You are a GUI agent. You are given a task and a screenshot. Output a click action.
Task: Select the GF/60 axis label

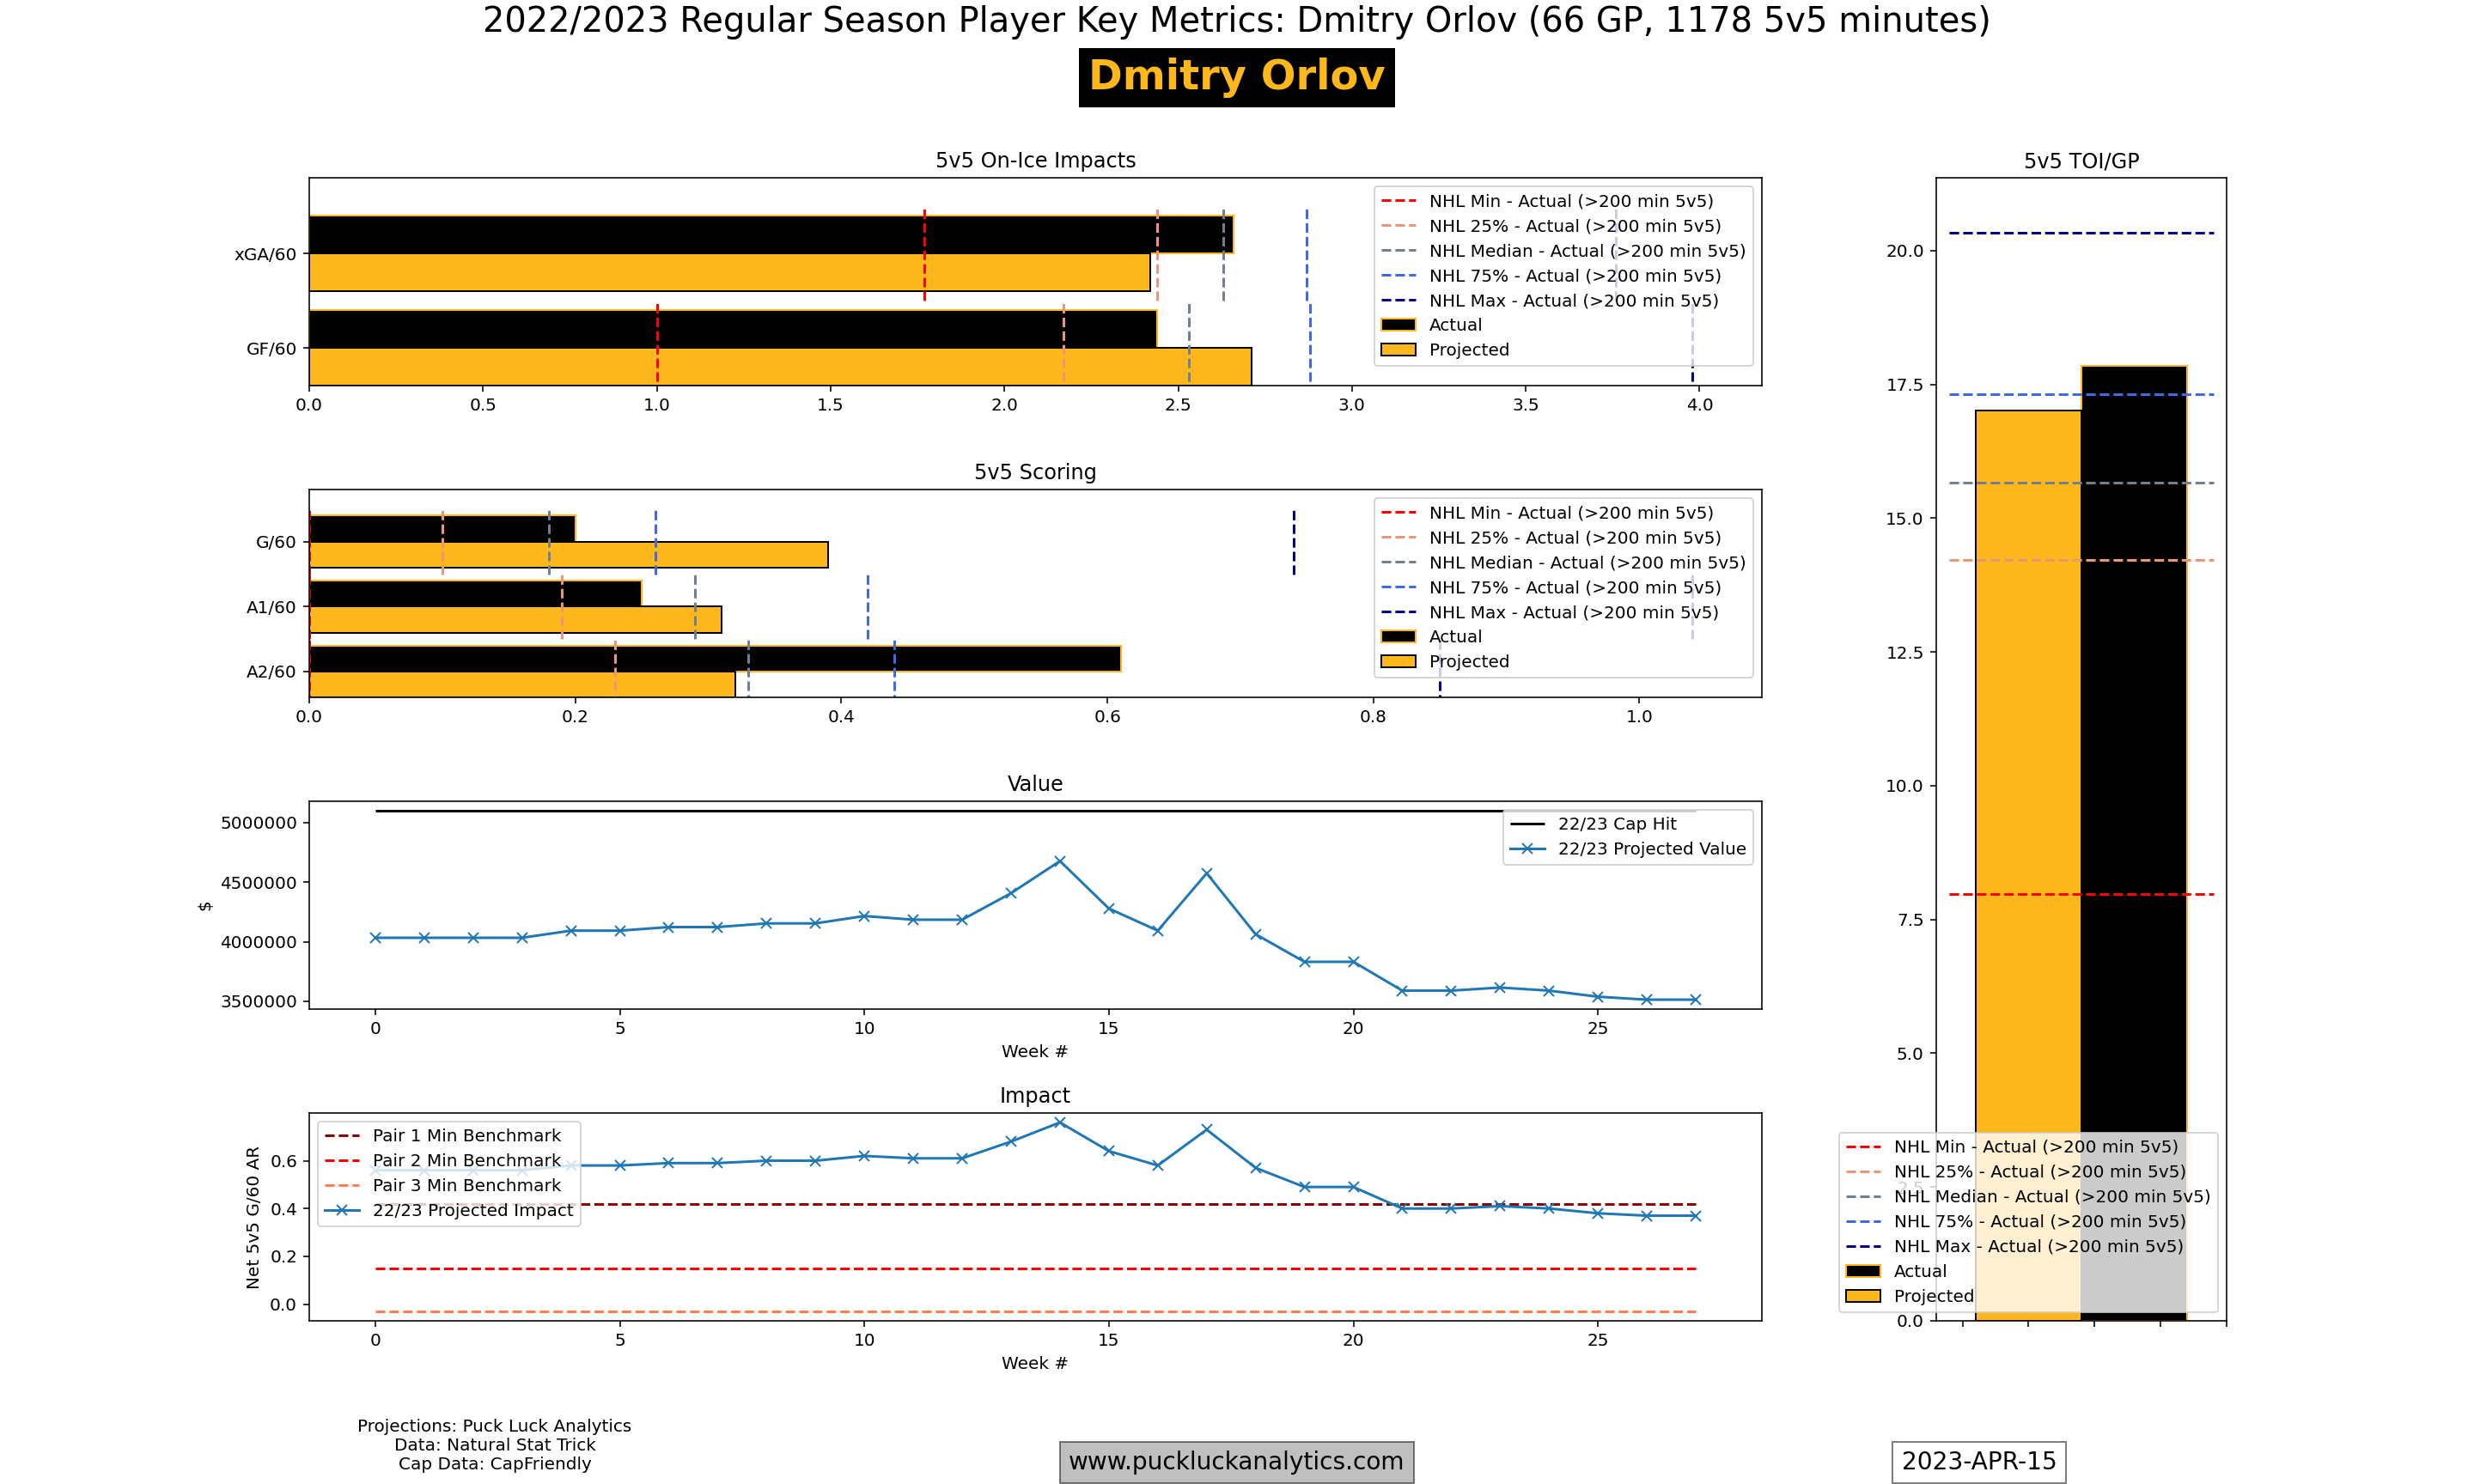click(x=271, y=349)
